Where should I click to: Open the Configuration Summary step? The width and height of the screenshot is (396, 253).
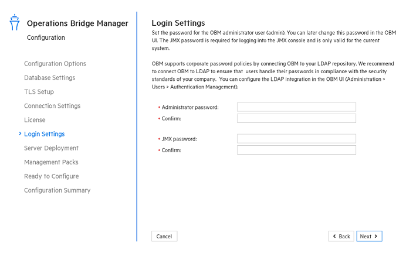57,190
